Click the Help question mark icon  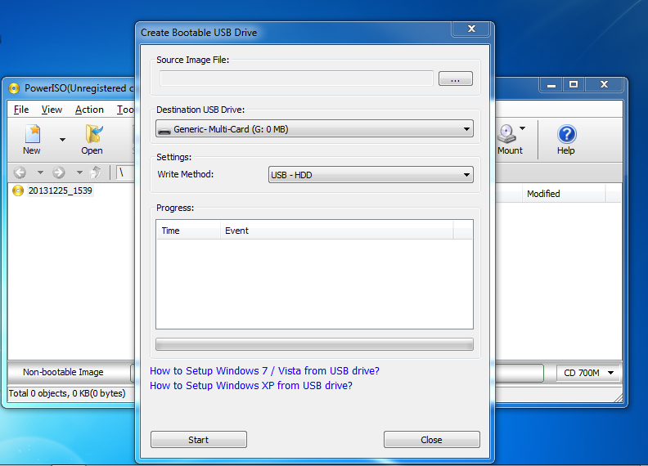(x=566, y=140)
